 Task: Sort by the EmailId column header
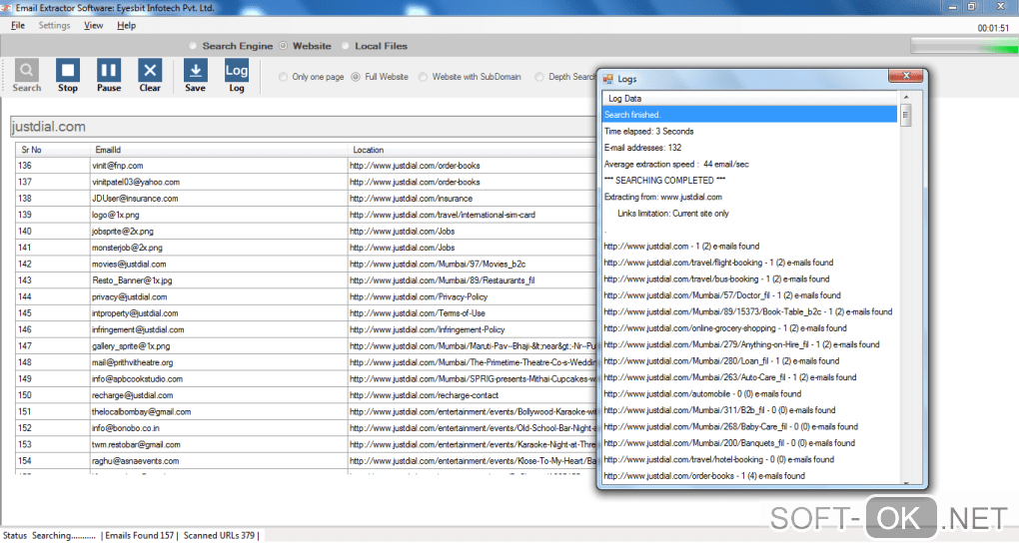(x=220, y=150)
